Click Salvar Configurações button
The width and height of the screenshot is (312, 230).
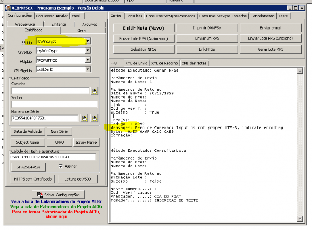coord(59,195)
